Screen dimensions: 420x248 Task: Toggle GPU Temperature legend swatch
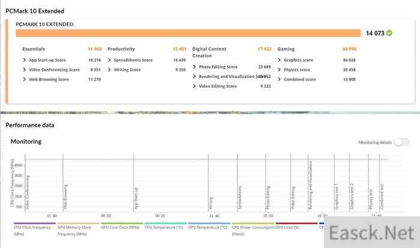(x=209, y=223)
